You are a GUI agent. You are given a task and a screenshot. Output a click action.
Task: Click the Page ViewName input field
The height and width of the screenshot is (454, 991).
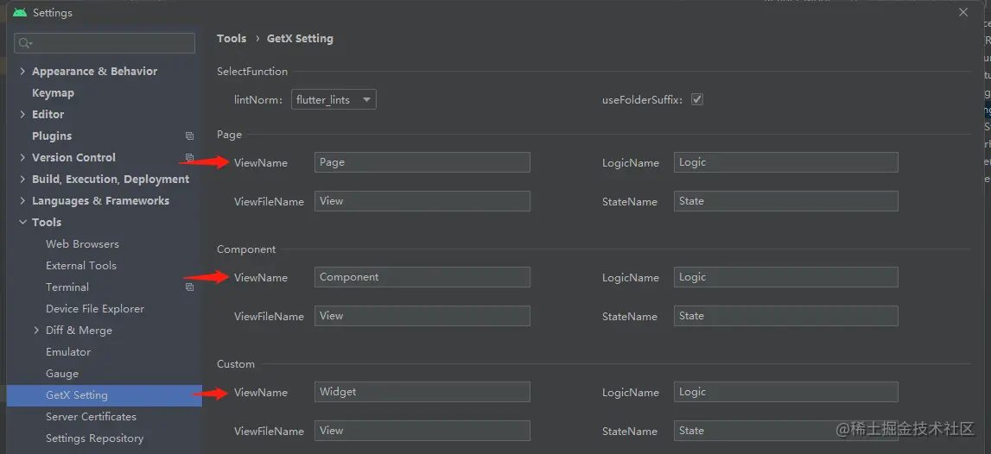[x=422, y=162]
